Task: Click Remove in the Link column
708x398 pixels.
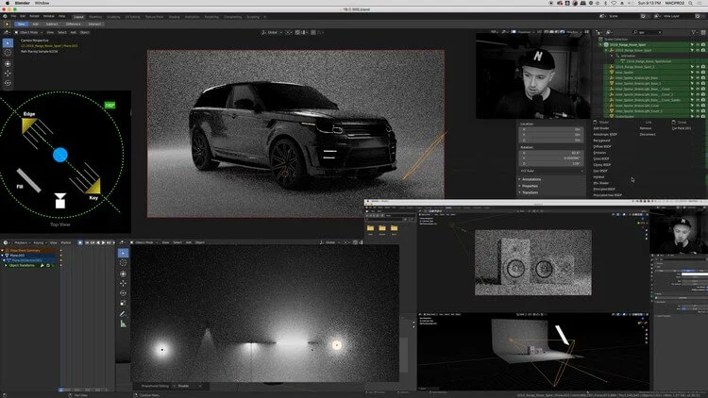Action: [646, 128]
